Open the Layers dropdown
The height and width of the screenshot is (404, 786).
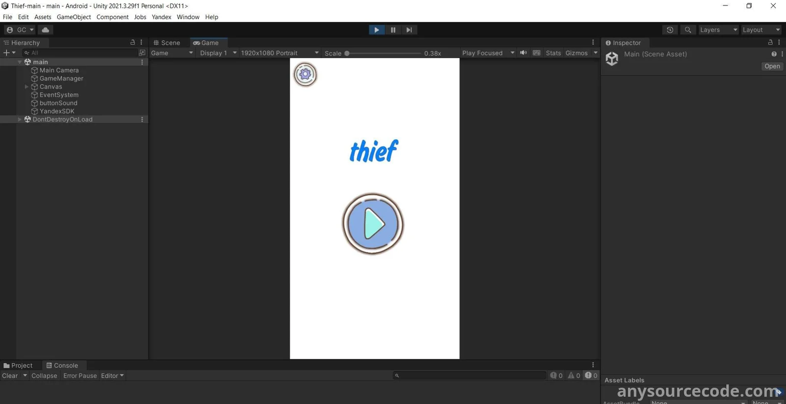718,30
